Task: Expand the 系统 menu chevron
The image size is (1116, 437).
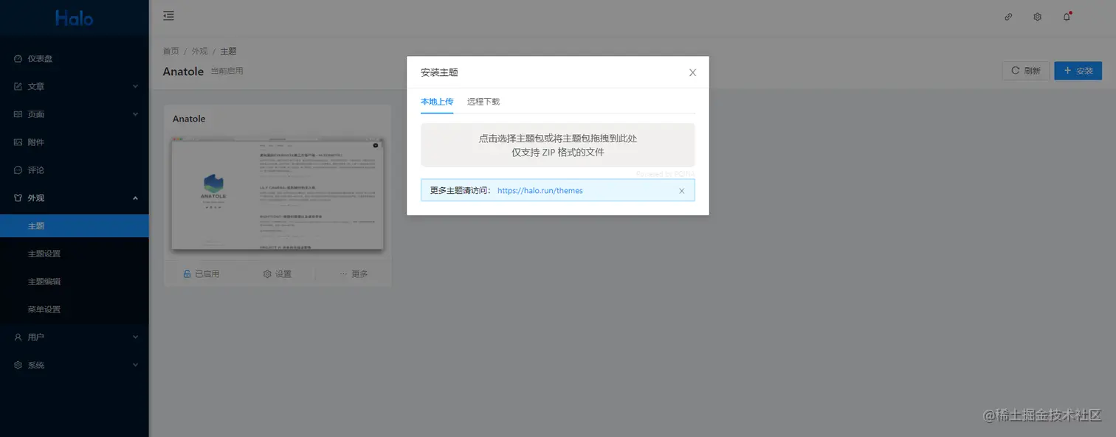Action: click(x=135, y=365)
